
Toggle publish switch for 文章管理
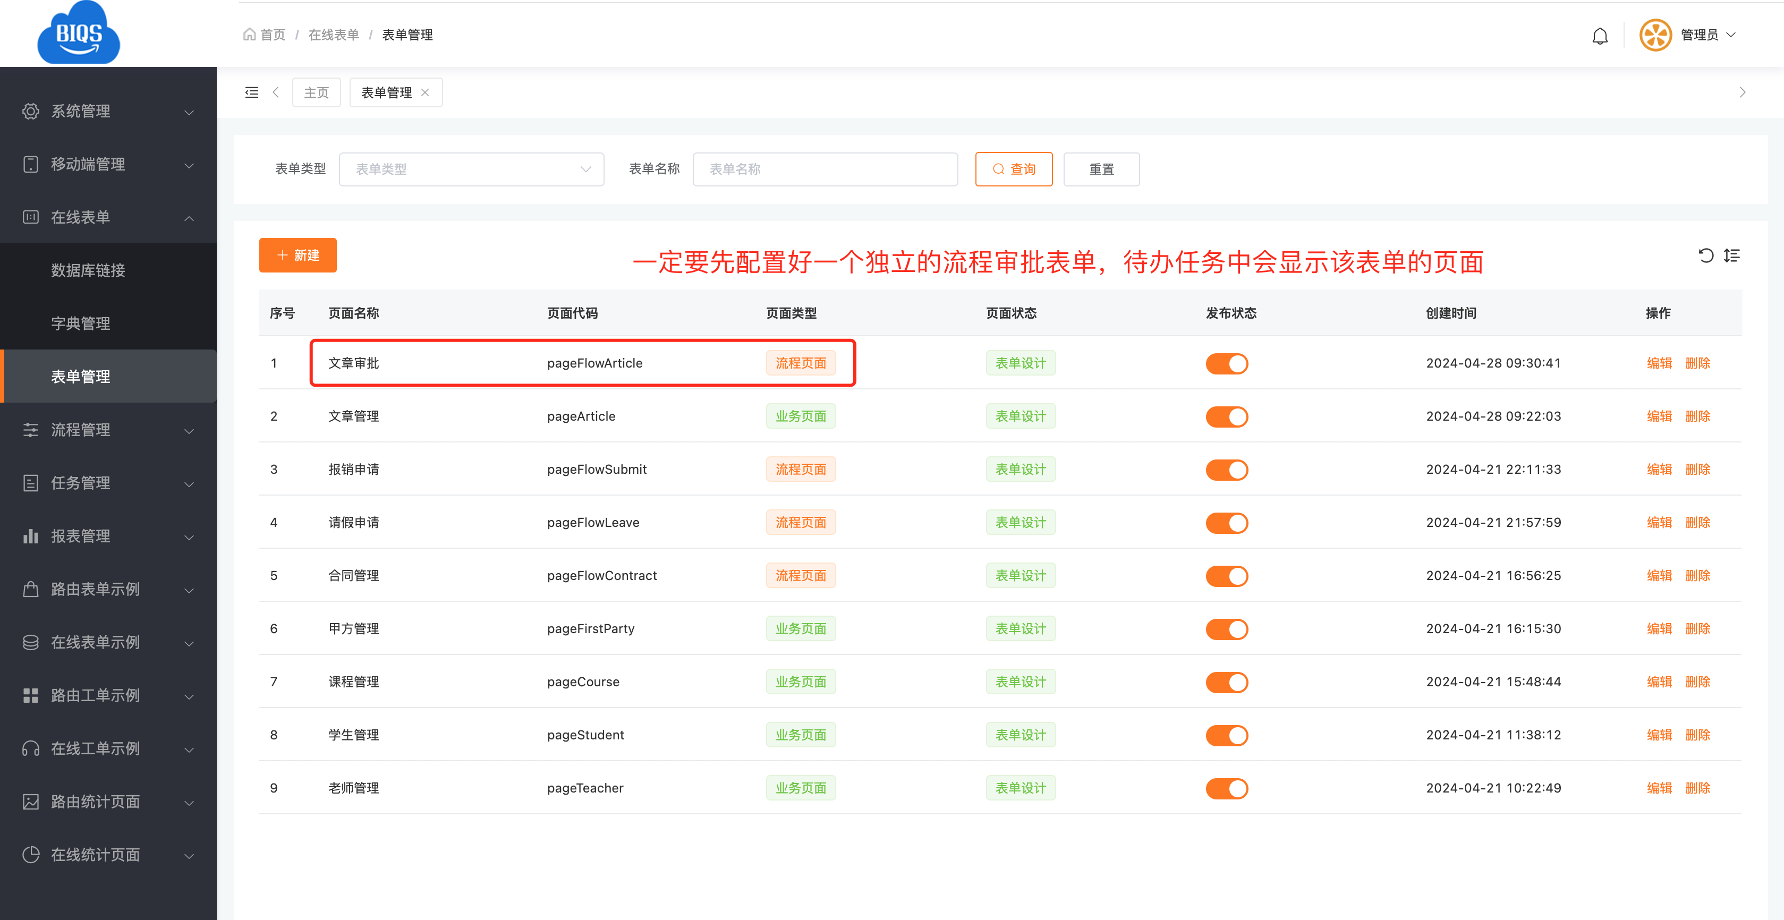click(x=1227, y=417)
